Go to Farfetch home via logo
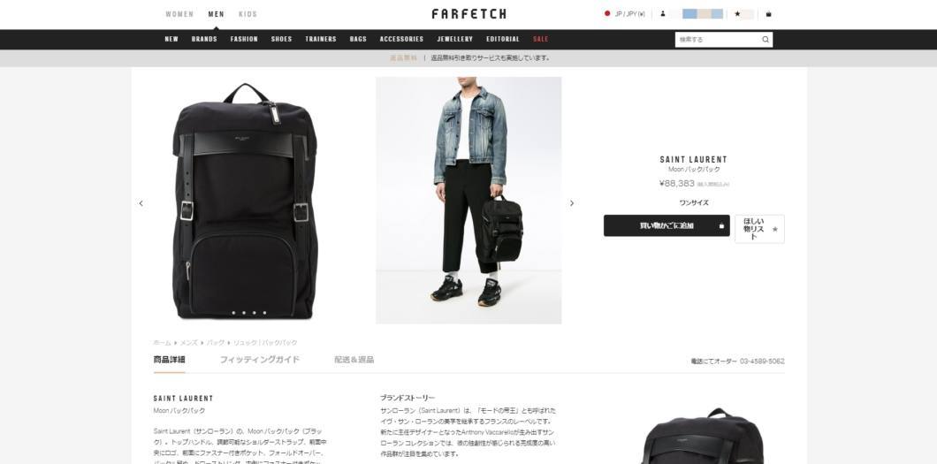The width and height of the screenshot is (937, 464). pyautogui.click(x=469, y=14)
